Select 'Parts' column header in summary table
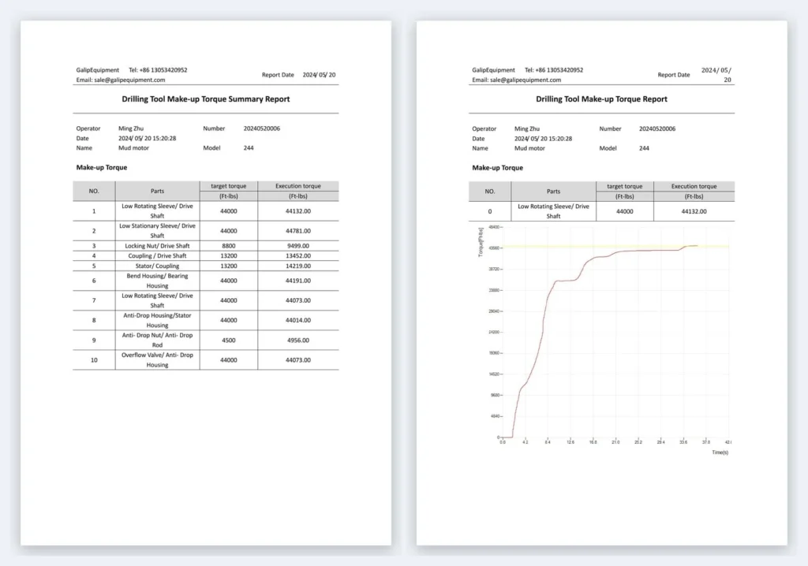The image size is (808, 566). tap(157, 191)
